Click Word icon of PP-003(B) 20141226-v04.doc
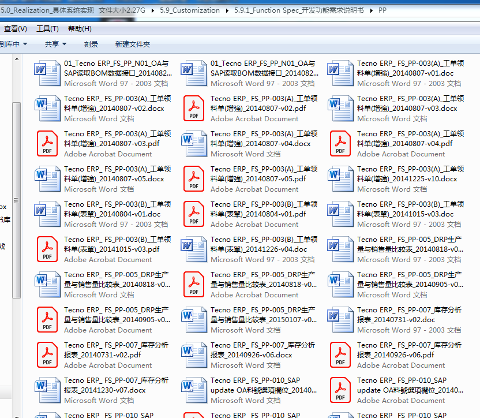This screenshot has height=418, width=480. click(x=194, y=249)
